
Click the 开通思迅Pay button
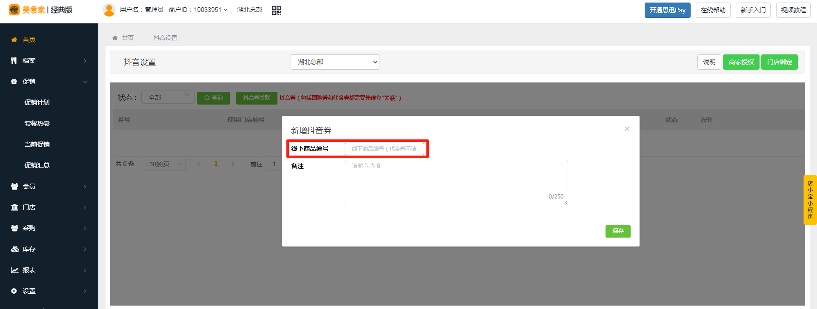(x=668, y=10)
